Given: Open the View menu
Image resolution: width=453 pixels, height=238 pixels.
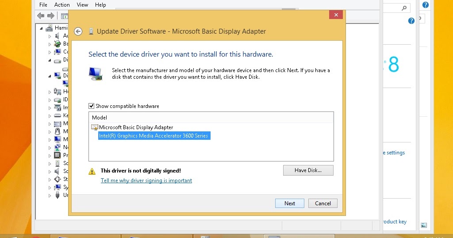Looking at the screenshot, I should pyautogui.click(x=82, y=4).
